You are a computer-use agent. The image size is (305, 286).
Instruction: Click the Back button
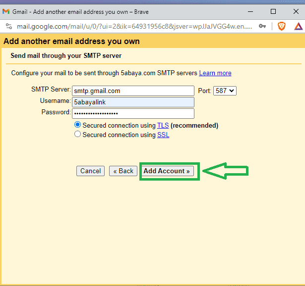pyautogui.click(x=123, y=171)
